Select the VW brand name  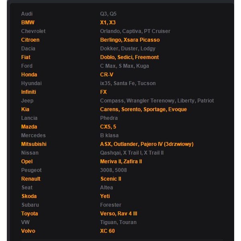click(x=25, y=222)
